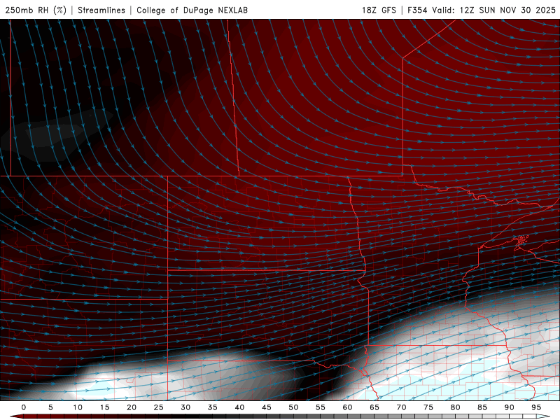Click the '80' colorbar scale label
This screenshot has height=420, width=560.
pyautogui.click(x=455, y=407)
